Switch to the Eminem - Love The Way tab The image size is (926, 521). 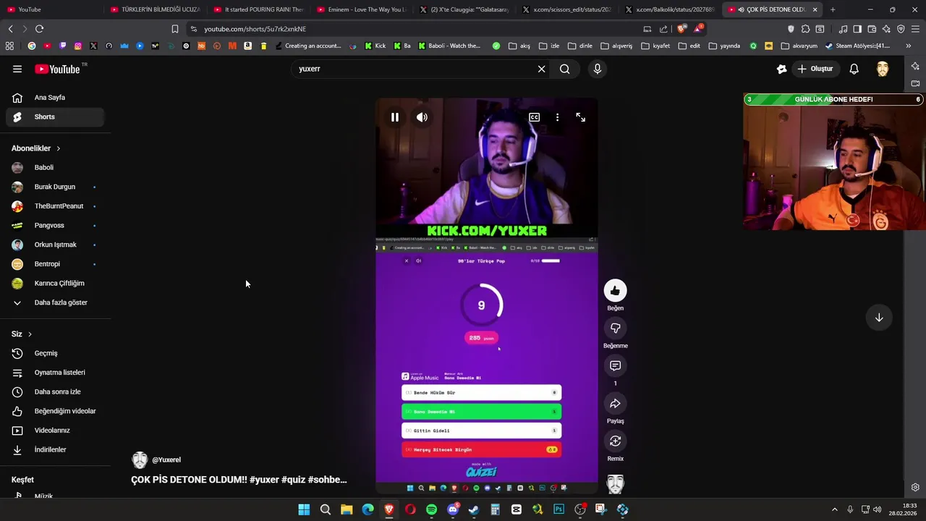pyautogui.click(x=362, y=9)
